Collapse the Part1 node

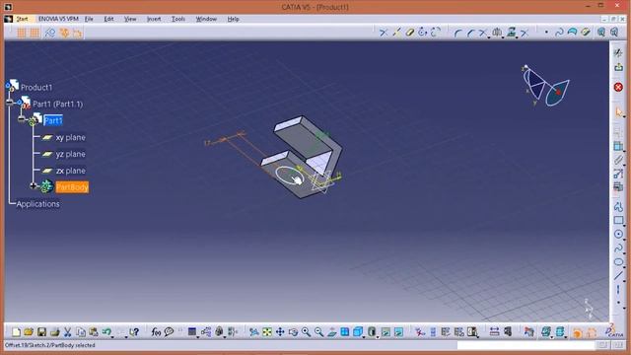(22, 119)
